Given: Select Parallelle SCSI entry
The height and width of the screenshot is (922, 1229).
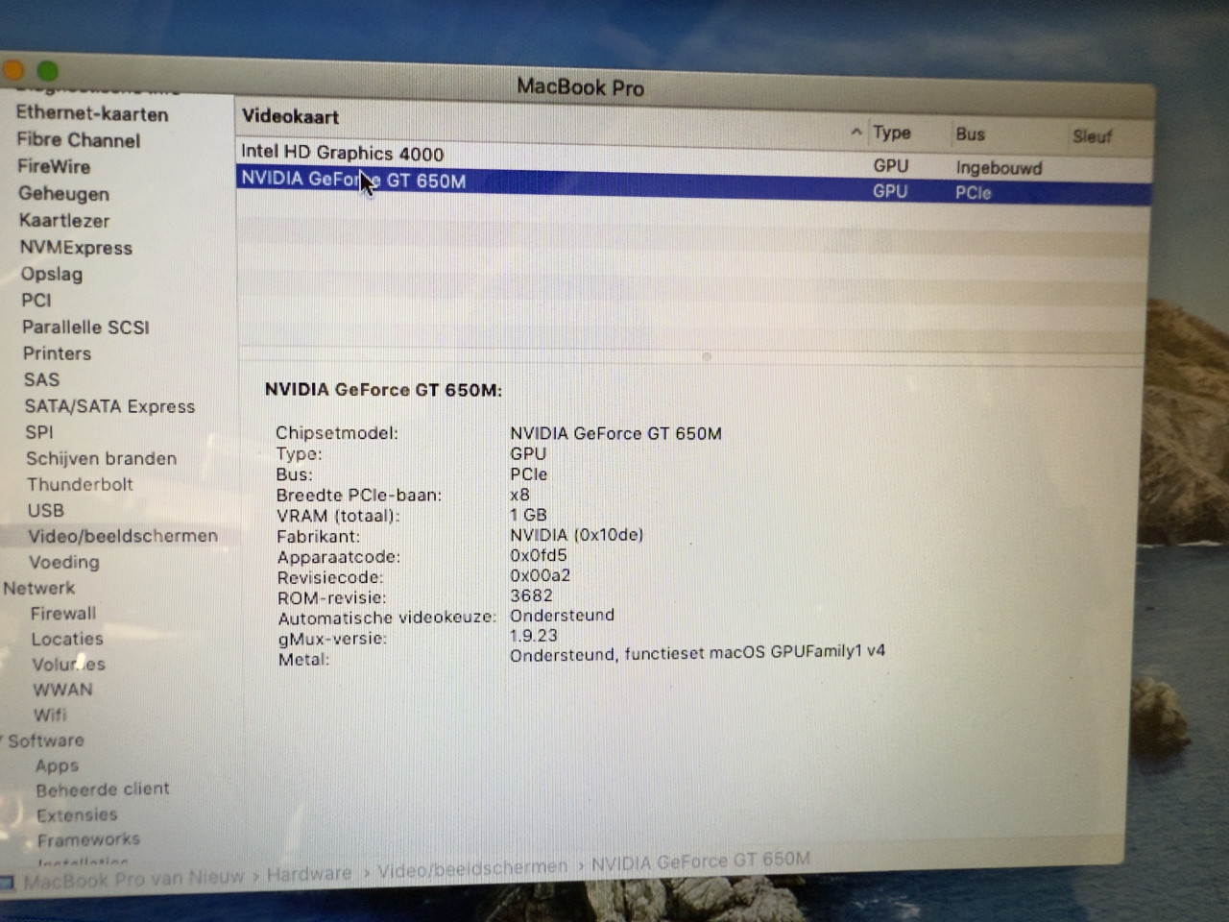Looking at the screenshot, I should (x=85, y=327).
